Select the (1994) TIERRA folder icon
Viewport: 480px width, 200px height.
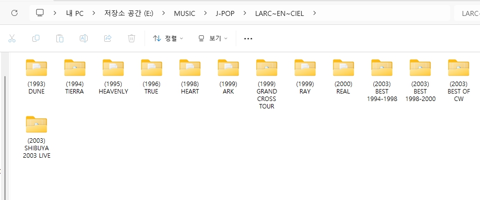75,68
